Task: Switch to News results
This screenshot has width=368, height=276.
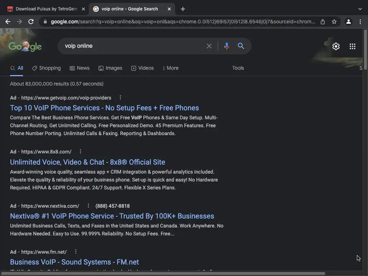Action: tap(79, 68)
